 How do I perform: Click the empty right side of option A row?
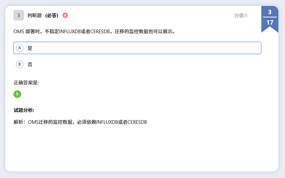click(186, 48)
